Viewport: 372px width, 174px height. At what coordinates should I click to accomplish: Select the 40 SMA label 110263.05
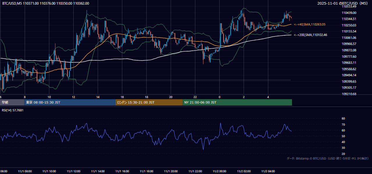pyautogui.click(x=310, y=25)
